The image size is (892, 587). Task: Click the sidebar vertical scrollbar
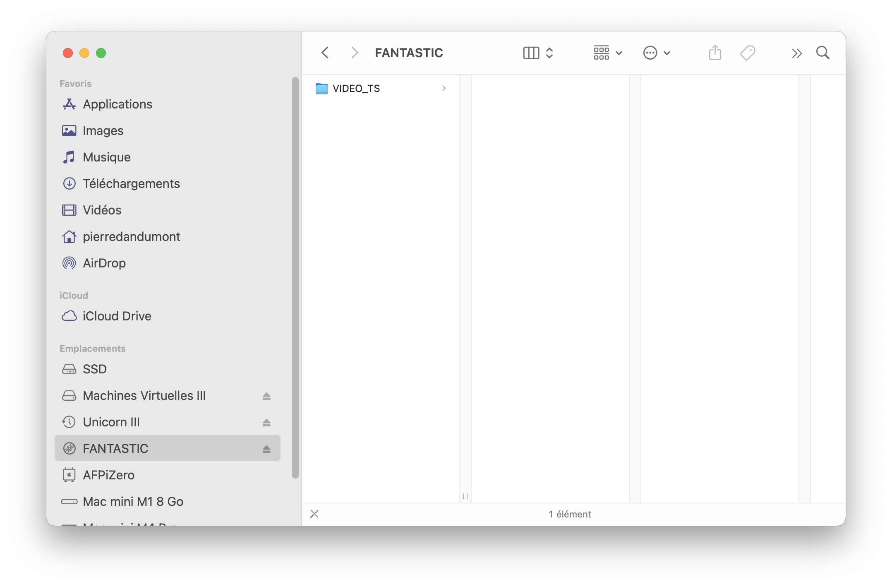(x=295, y=277)
